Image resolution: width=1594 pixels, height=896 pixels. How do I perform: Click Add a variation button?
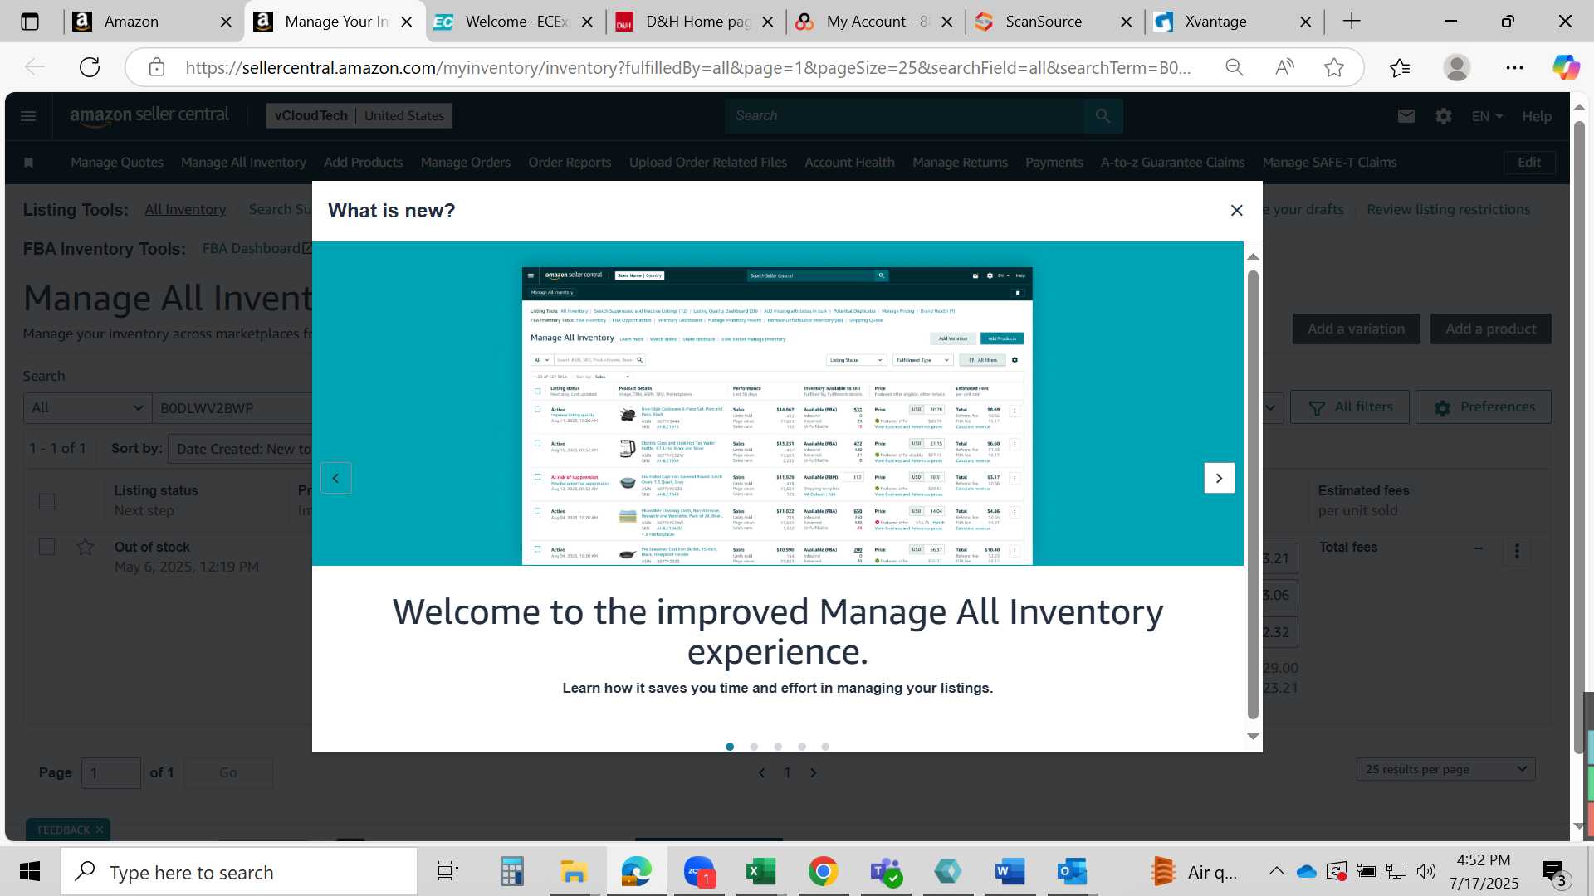[1356, 329]
